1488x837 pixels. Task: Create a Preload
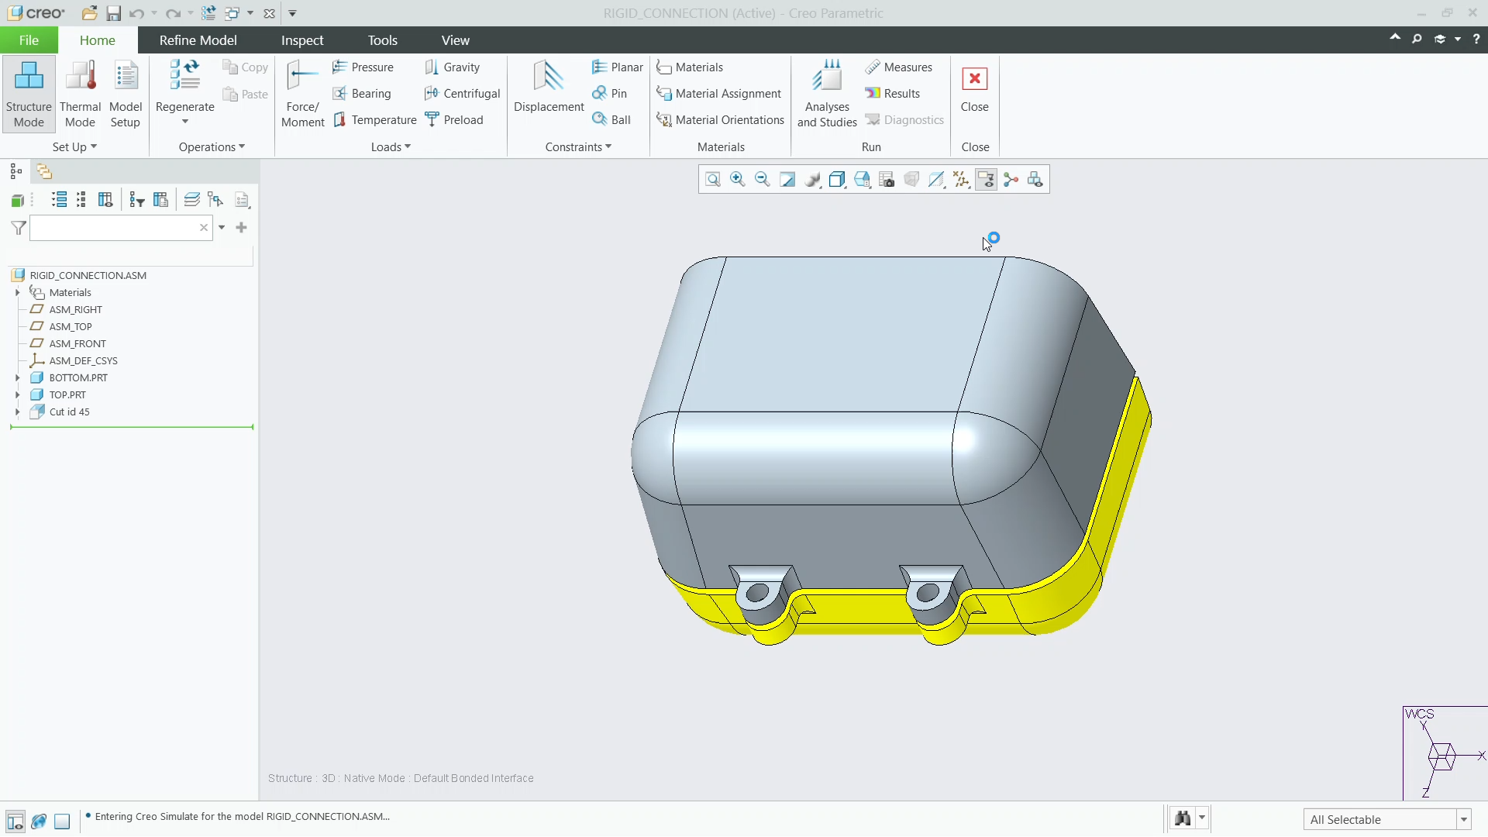[x=453, y=120]
